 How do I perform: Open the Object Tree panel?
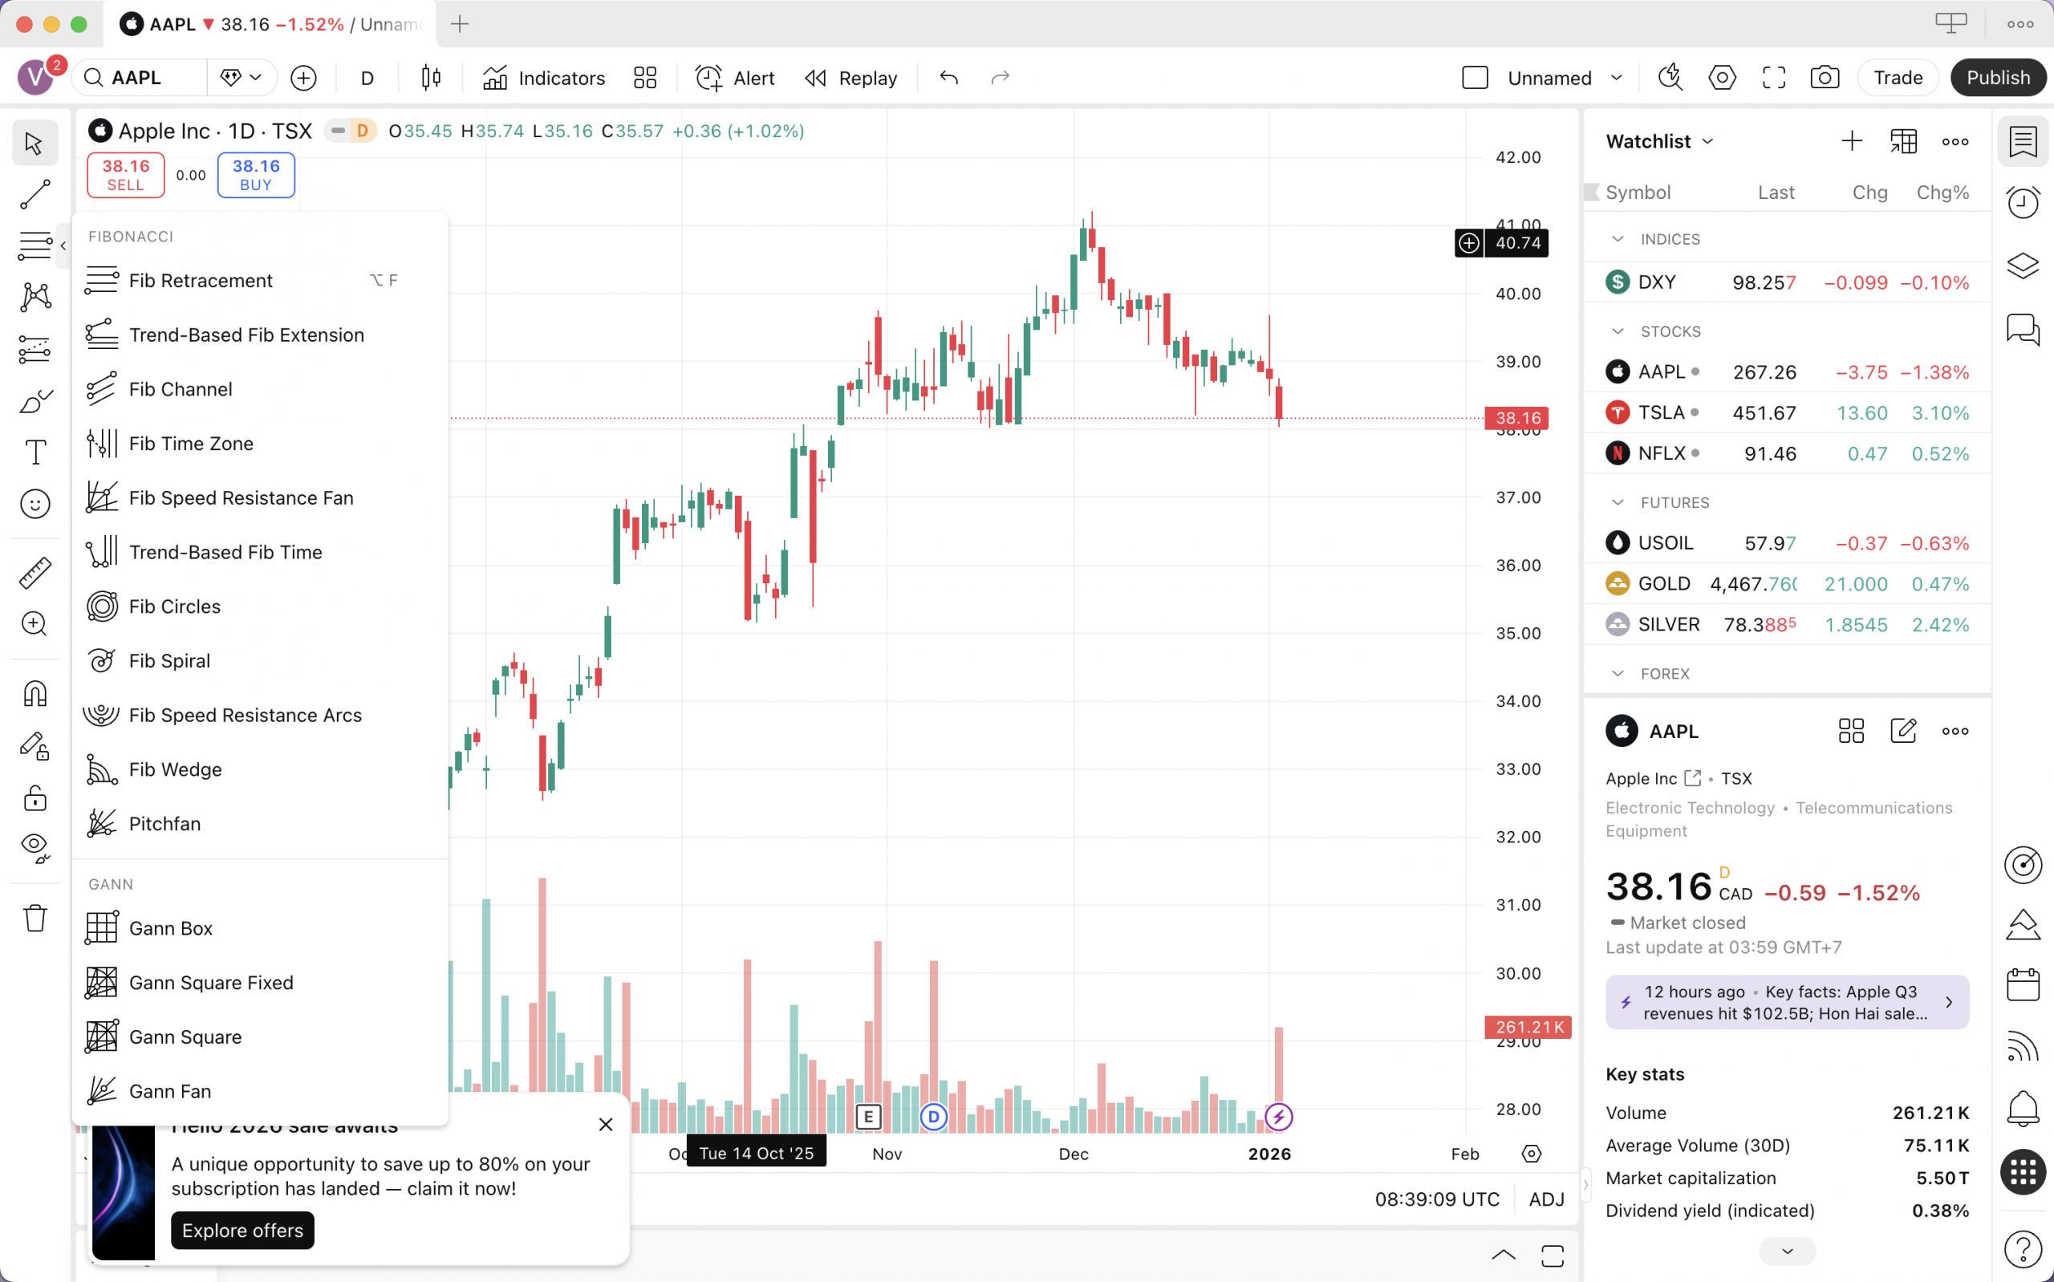pos(2024,266)
